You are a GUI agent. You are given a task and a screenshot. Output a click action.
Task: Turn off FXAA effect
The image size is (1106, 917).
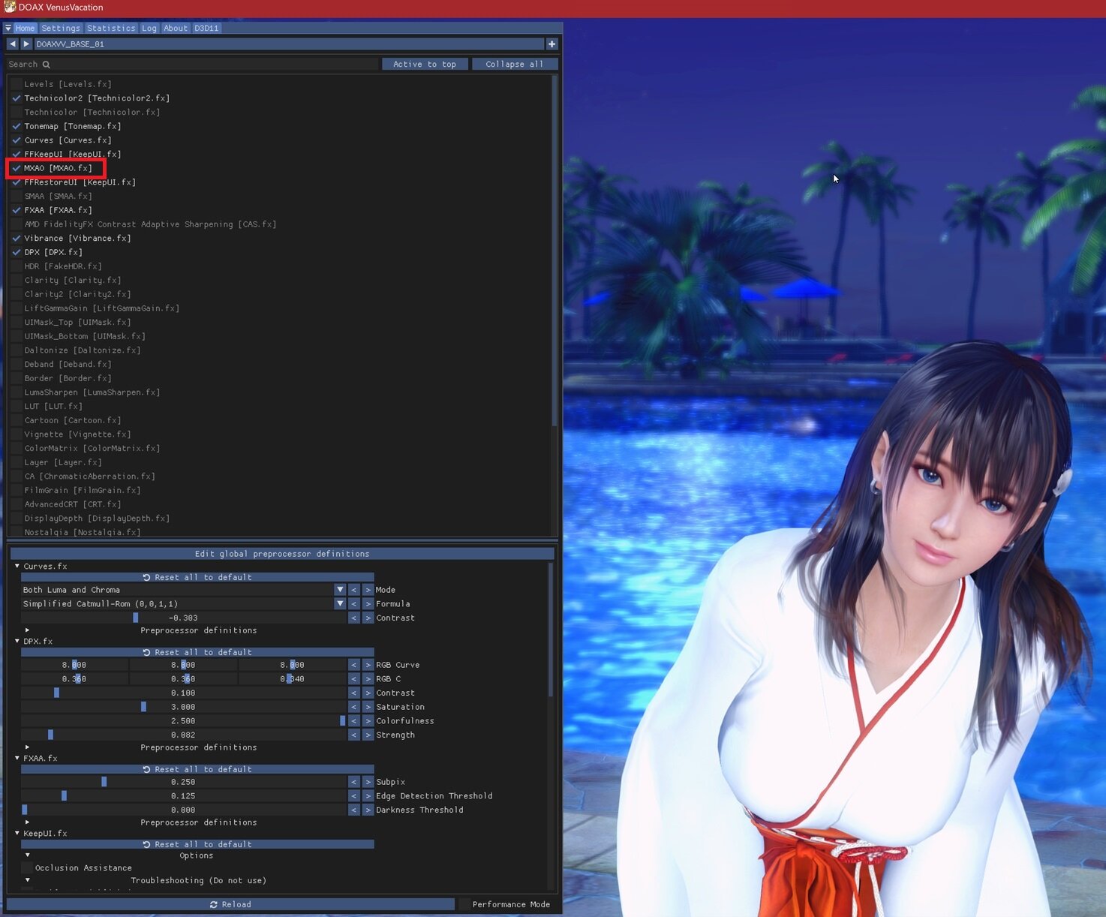pyautogui.click(x=16, y=210)
